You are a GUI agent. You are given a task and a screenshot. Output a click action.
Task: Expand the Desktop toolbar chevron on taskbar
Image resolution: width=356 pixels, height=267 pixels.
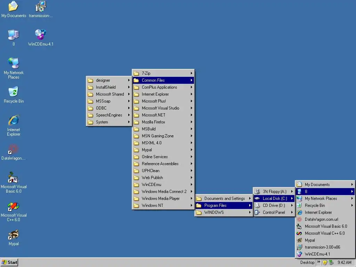click(x=318, y=262)
